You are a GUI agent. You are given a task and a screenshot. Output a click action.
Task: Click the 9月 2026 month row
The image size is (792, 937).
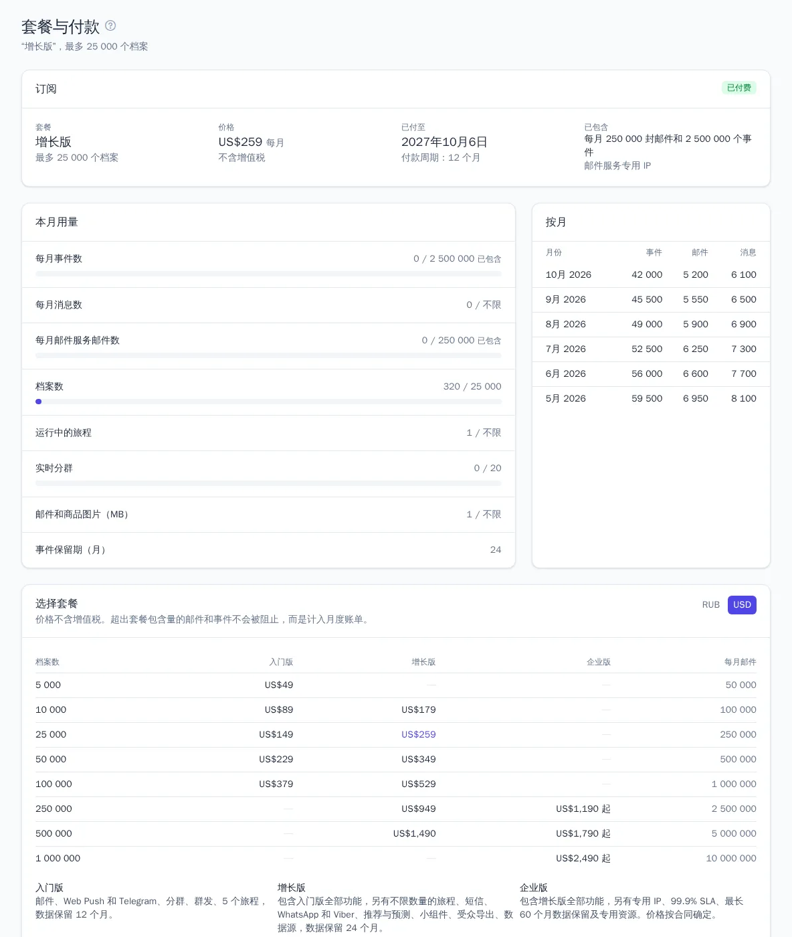pos(651,299)
